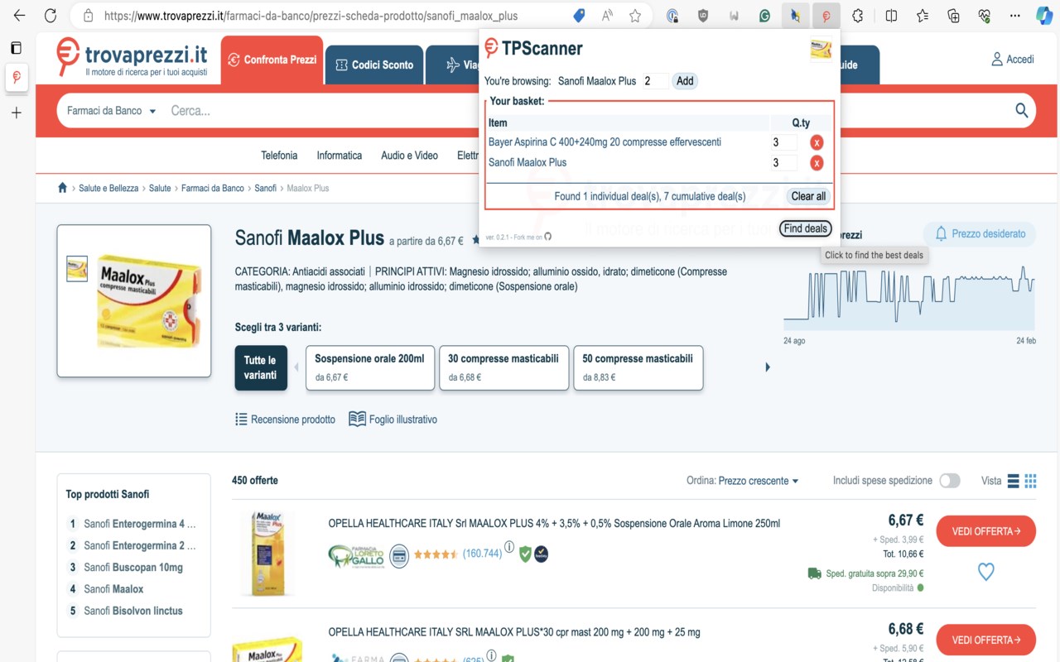Click the Accedi user icon
This screenshot has width=1060, height=662.
pyautogui.click(x=997, y=60)
